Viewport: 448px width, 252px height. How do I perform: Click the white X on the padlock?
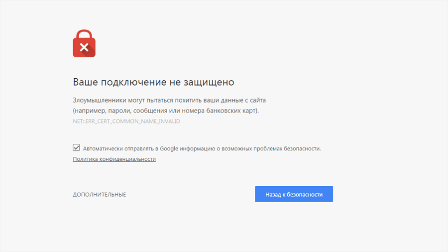point(84,48)
